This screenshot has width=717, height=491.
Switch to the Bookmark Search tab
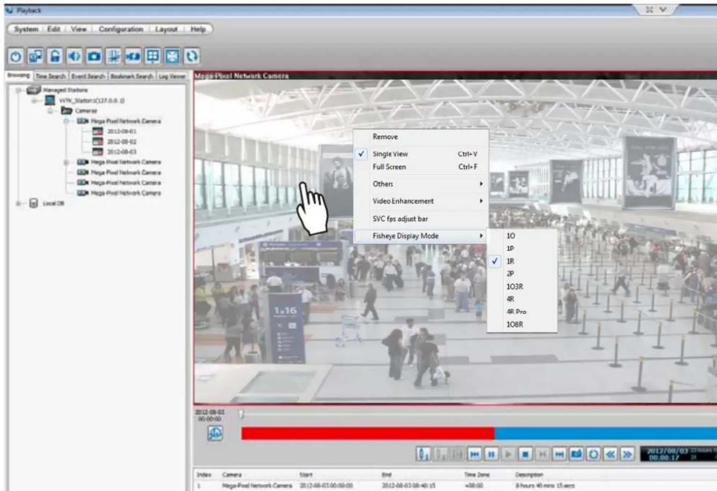pyautogui.click(x=132, y=77)
